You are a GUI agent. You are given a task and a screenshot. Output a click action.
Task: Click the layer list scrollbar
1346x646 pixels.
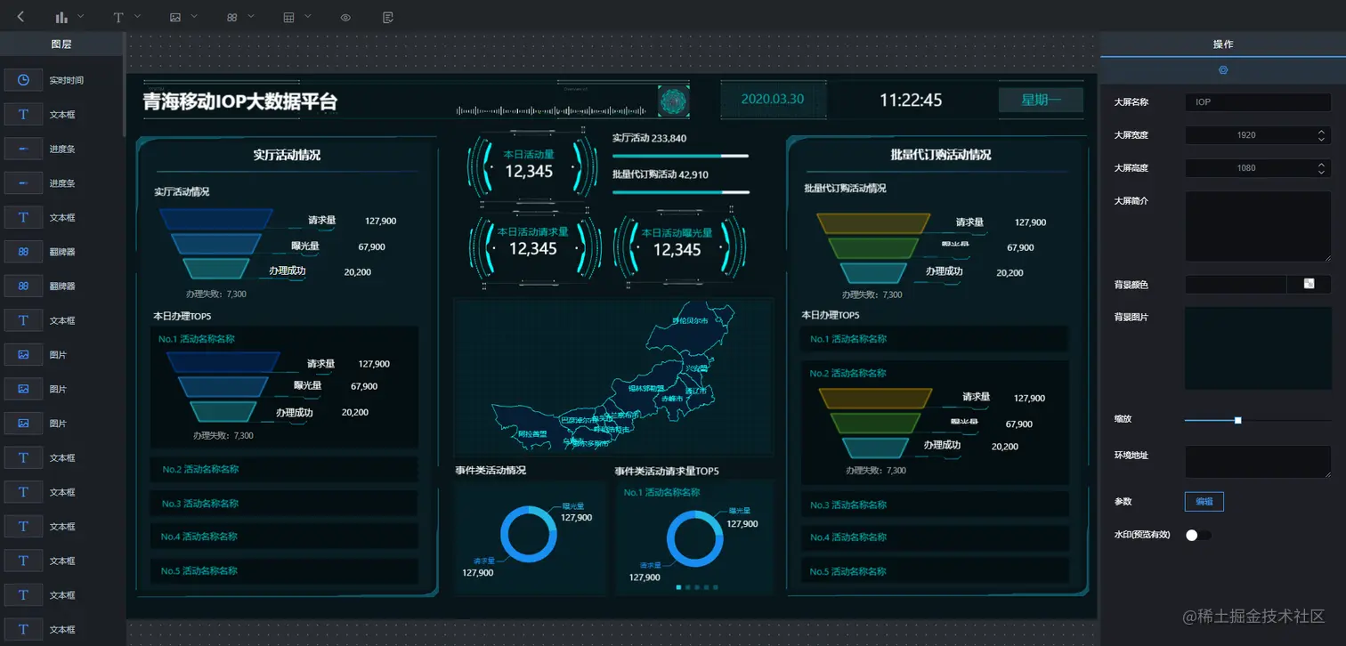point(123,85)
